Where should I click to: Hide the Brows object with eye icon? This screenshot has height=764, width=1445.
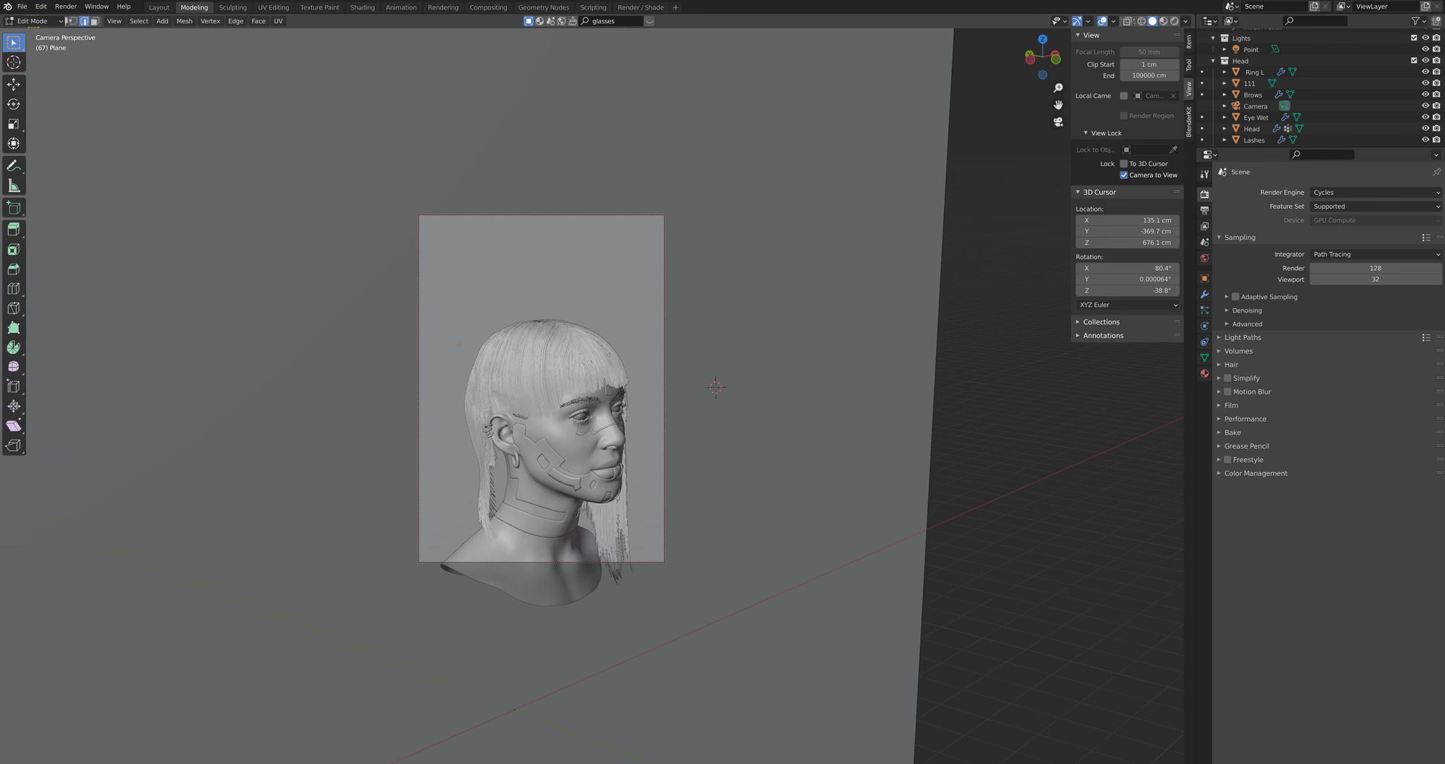pyautogui.click(x=1425, y=95)
